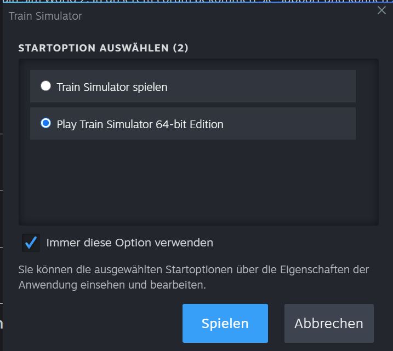
Task: Click the "Immer diese Option verwenden" label text
Action: pyautogui.click(x=130, y=243)
